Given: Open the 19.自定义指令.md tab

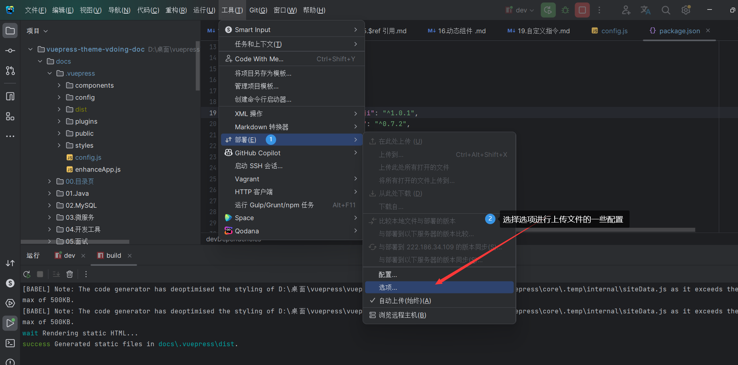Looking at the screenshot, I should tap(538, 31).
